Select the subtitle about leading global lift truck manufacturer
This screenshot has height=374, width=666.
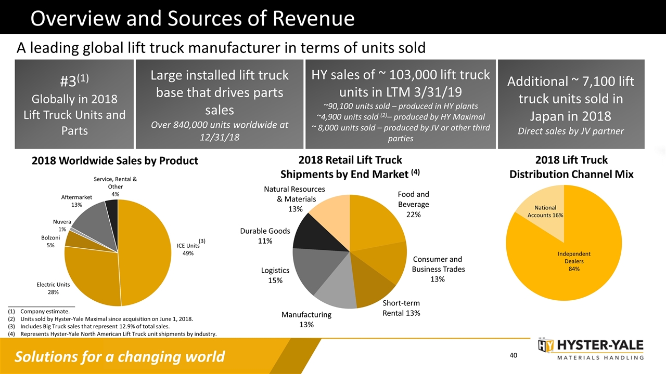[x=221, y=48]
